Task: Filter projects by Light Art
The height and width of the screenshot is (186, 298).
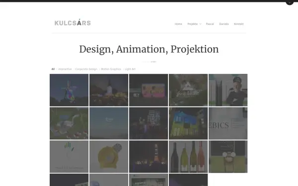Action: point(130,69)
